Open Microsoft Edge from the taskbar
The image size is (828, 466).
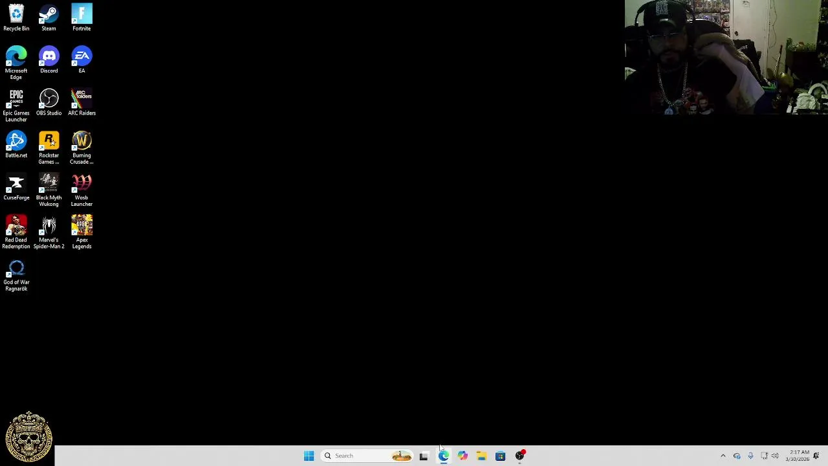(444, 456)
